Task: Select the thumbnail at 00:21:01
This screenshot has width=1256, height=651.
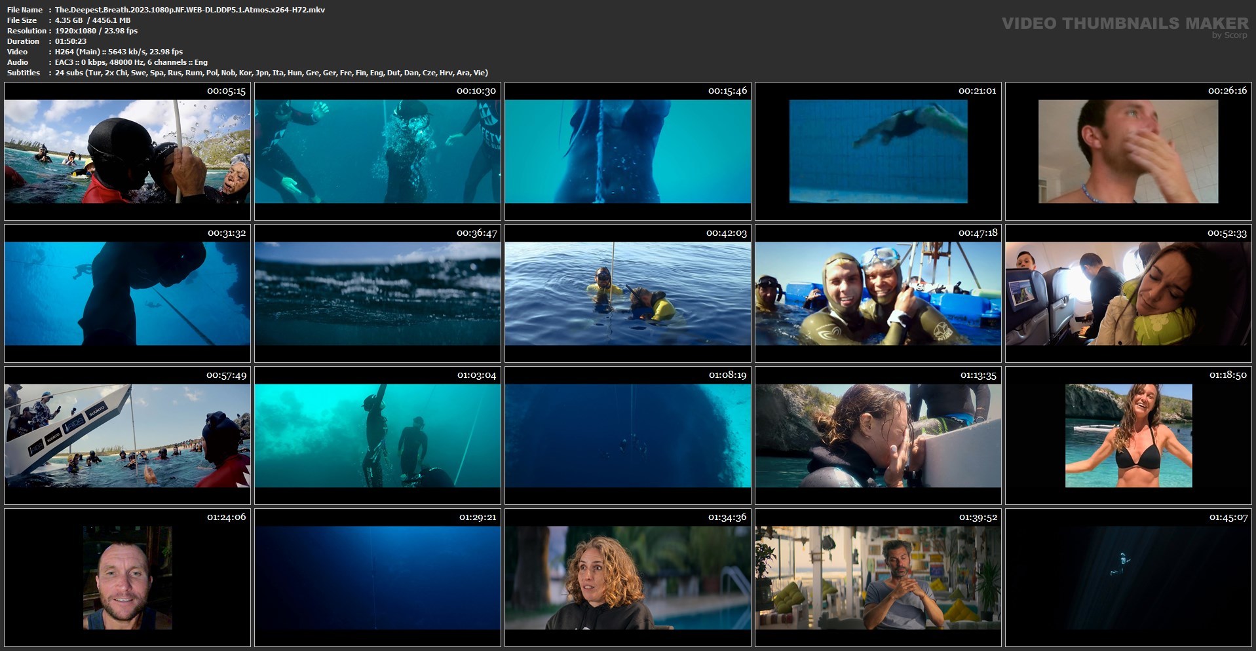Action: (878, 151)
